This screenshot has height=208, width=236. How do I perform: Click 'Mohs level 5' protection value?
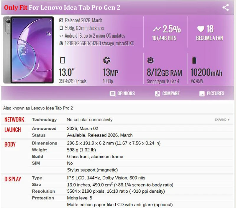pos(80,198)
